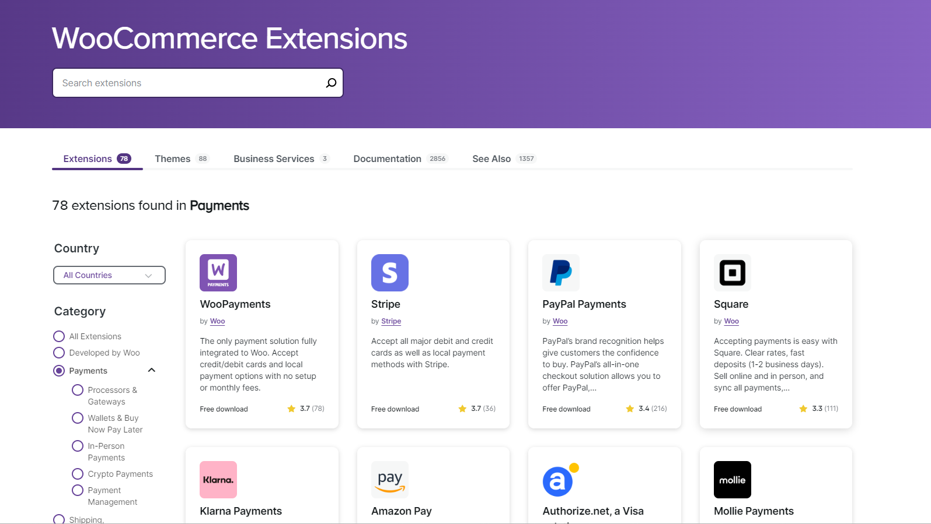
Task: Click the 3.4 (216) rating text
Action: point(653,409)
